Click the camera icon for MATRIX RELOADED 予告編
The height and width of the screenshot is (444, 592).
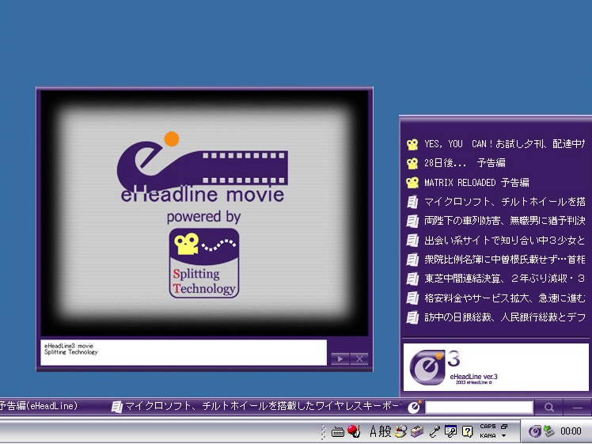pos(412,183)
